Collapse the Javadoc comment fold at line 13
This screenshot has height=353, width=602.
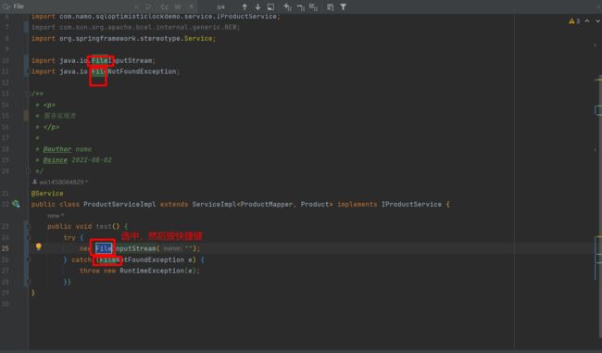coord(28,94)
